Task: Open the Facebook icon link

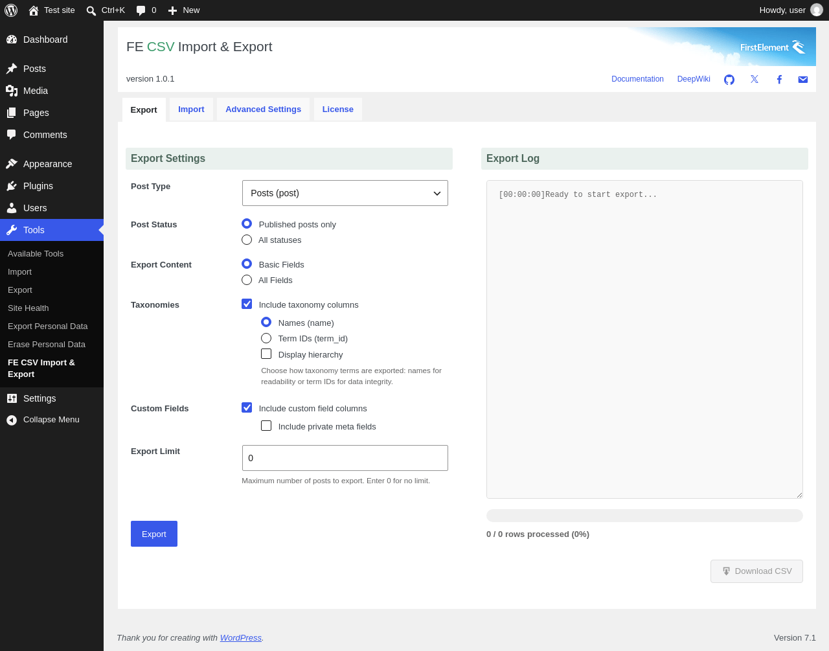Action: tap(779, 79)
